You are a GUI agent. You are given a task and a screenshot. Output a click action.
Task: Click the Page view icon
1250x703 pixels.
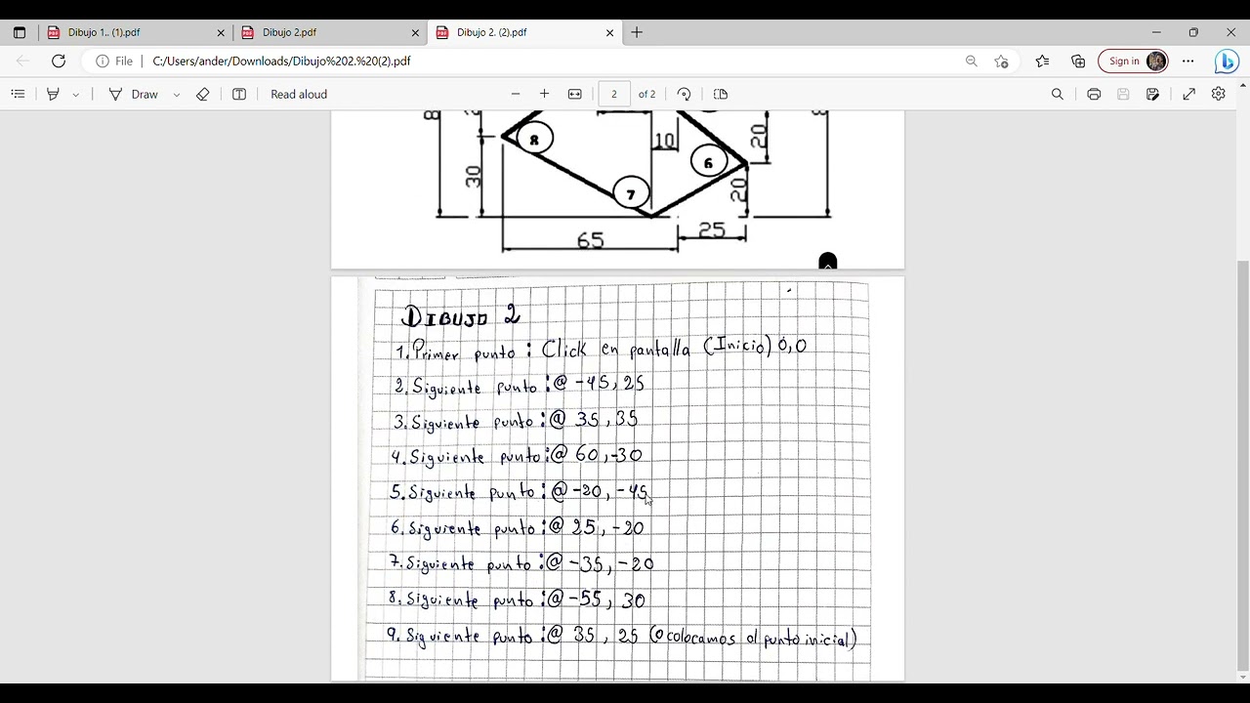pyautogui.click(x=721, y=94)
